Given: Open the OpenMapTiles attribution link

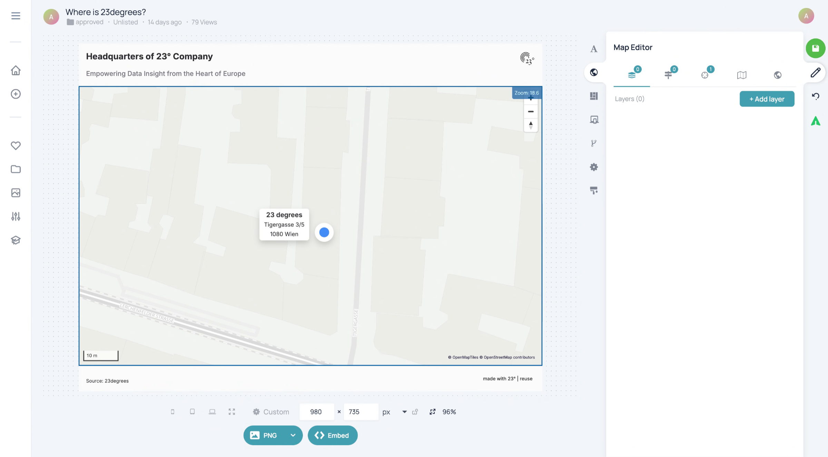Looking at the screenshot, I should (463, 357).
